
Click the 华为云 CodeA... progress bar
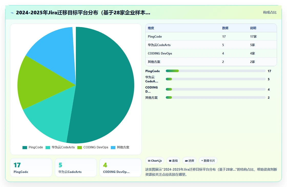pos(216,79)
